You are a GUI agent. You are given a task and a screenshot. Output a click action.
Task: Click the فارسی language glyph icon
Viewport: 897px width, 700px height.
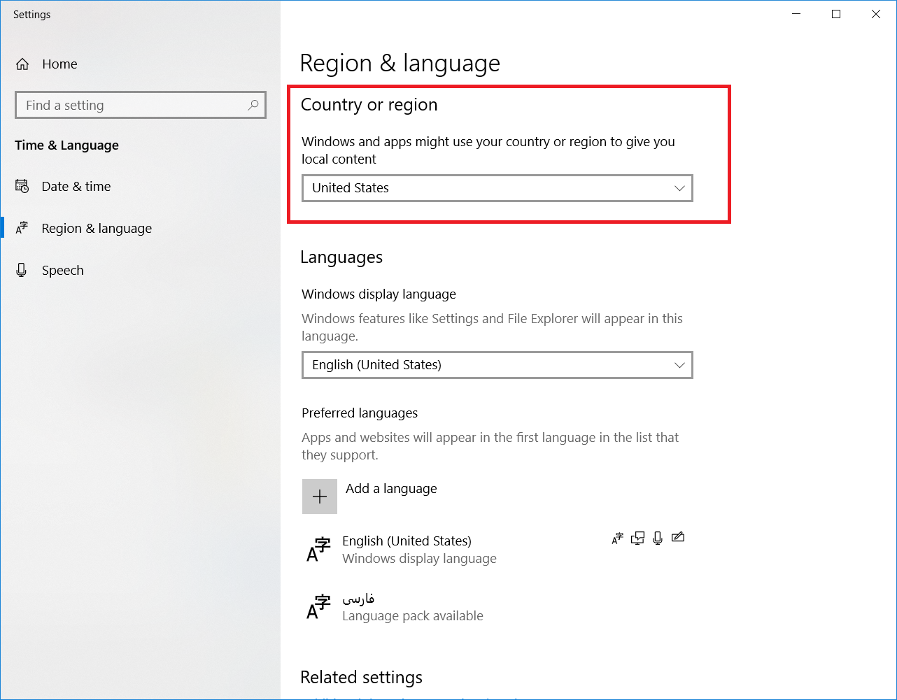(318, 607)
